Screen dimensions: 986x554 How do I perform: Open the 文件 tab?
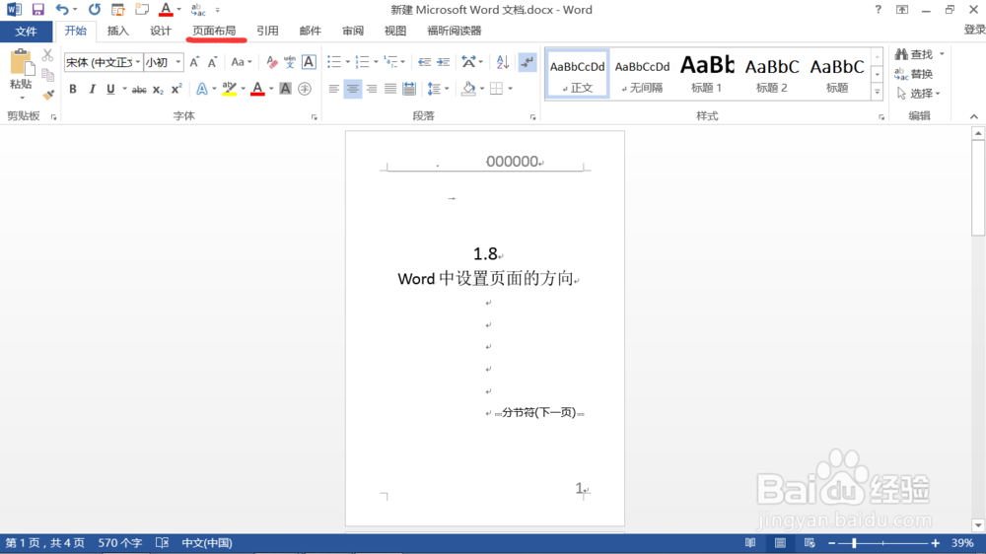pyautogui.click(x=26, y=31)
